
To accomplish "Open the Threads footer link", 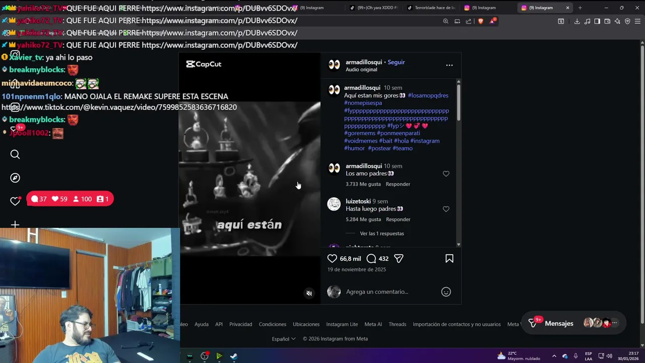I will click(398, 324).
